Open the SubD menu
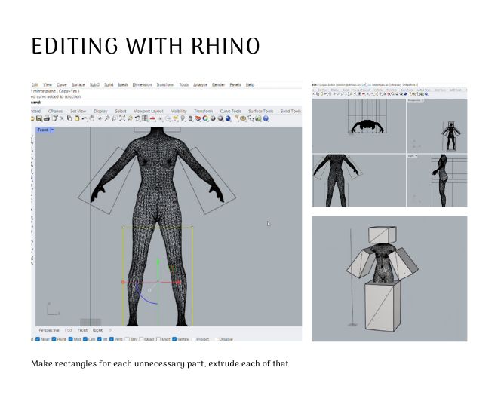 [x=94, y=84]
